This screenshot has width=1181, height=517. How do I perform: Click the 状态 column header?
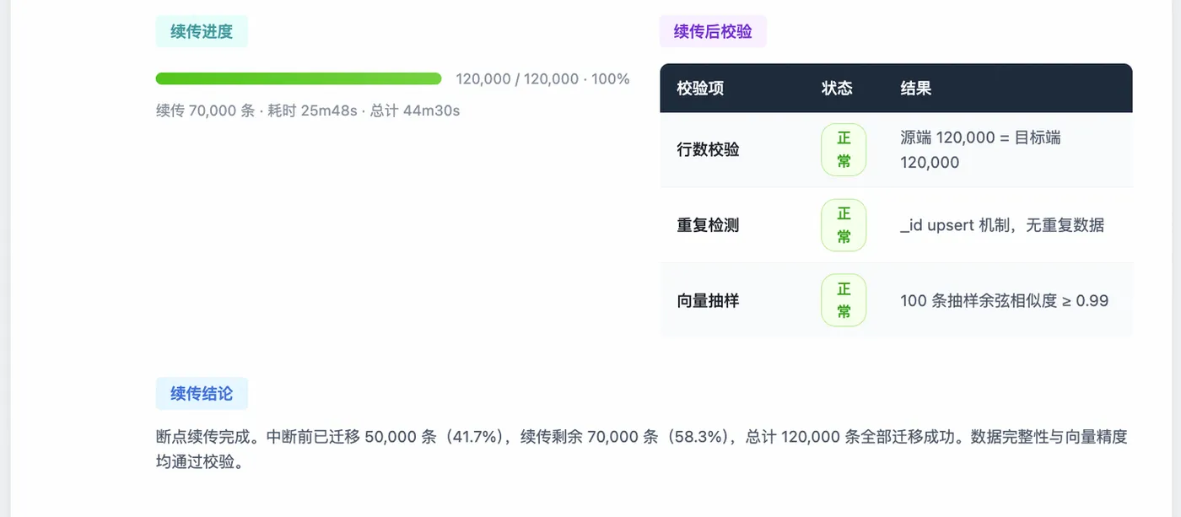(x=837, y=89)
